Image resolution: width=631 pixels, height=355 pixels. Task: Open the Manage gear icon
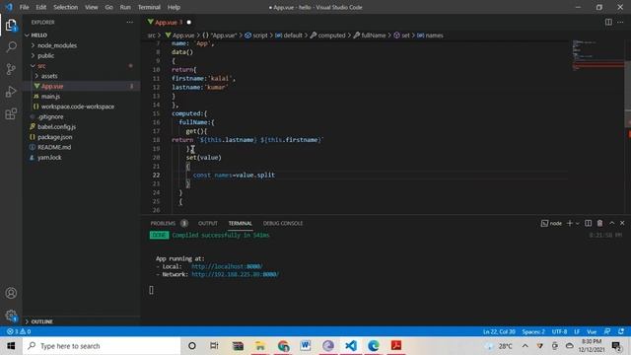point(11,316)
